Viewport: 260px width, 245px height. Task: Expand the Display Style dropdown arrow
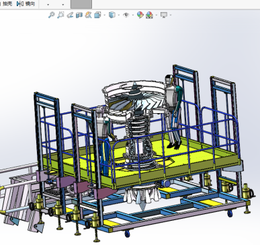pos(119,15)
